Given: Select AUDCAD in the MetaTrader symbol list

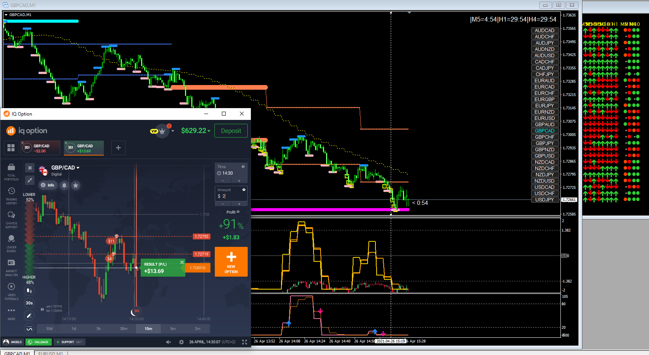Looking at the screenshot, I should tap(545, 31).
